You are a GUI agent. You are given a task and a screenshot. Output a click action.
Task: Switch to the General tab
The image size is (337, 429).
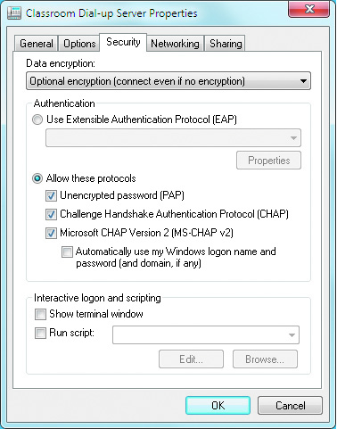[37, 44]
